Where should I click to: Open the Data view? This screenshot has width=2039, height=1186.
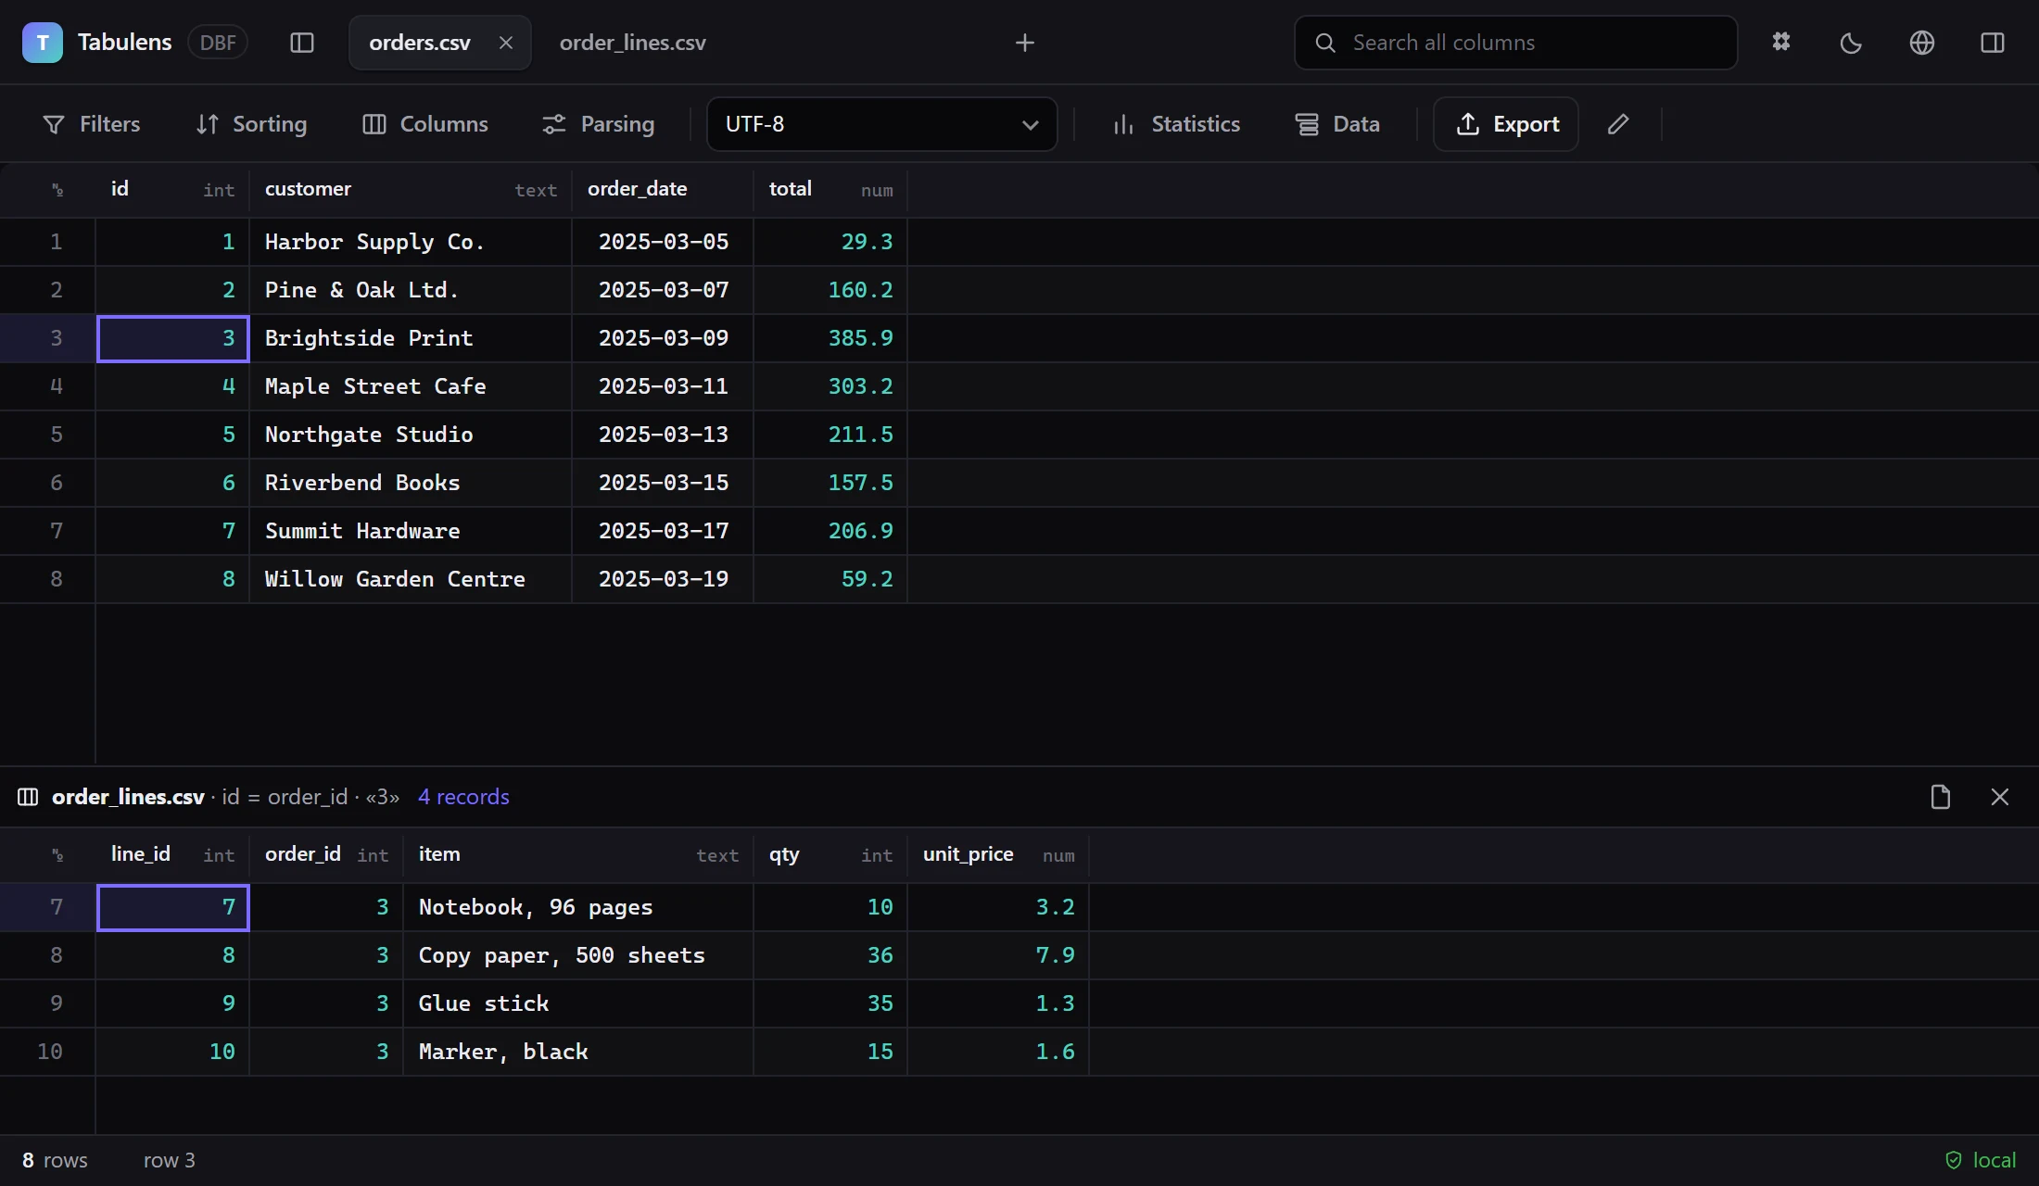pos(1337,124)
